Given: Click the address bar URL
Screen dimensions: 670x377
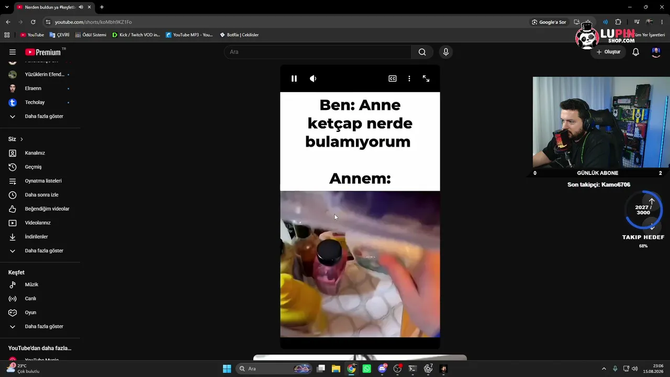Looking at the screenshot, I should click(x=93, y=22).
